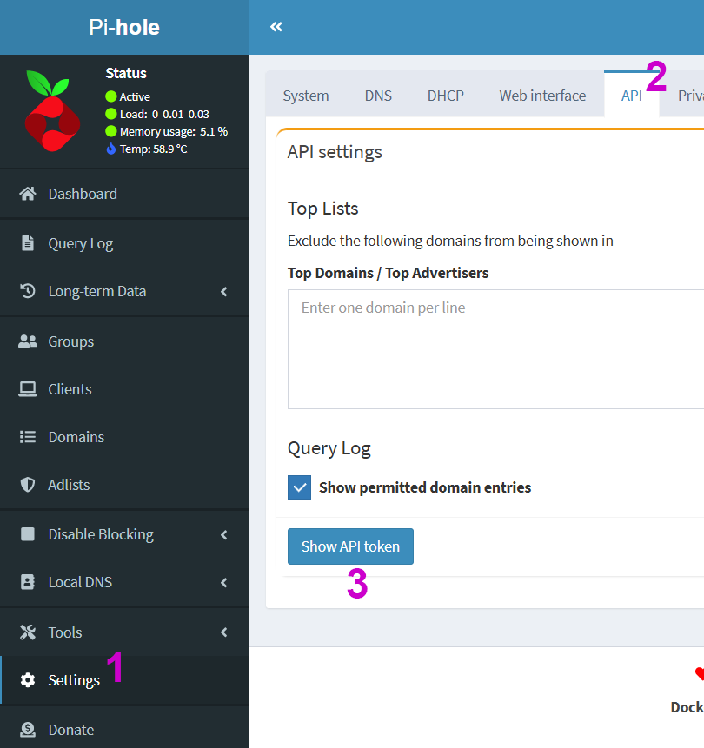Collapse sidebar with double-chevron toggle icon
Screen dimensions: 704x748
[x=276, y=27]
